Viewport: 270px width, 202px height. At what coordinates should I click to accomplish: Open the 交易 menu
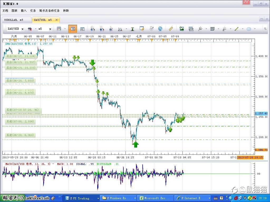[33, 11]
